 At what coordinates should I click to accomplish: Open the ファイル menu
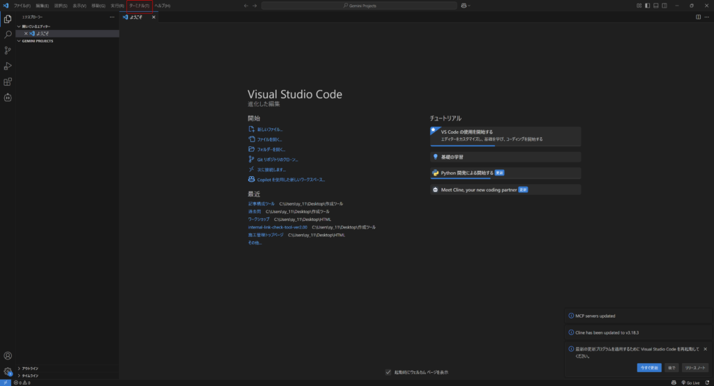pos(22,6)
